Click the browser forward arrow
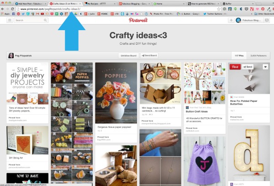The image size is (274, 186). [7, 9]
